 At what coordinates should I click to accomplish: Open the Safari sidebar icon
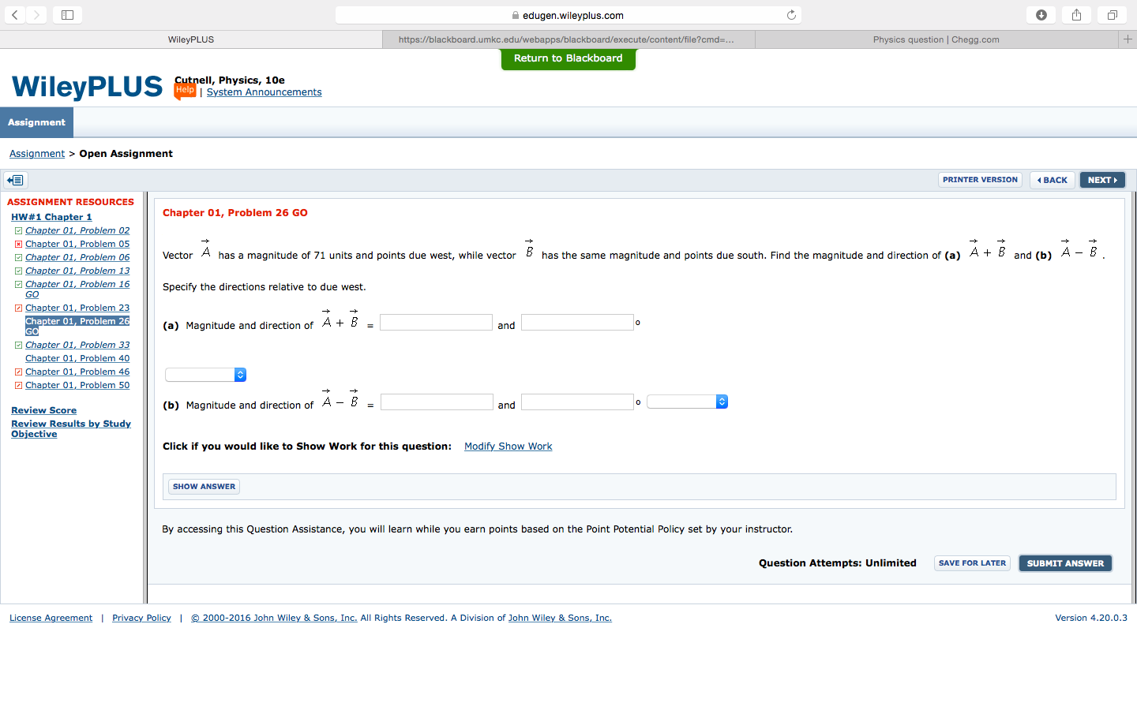tap(67, 13)
